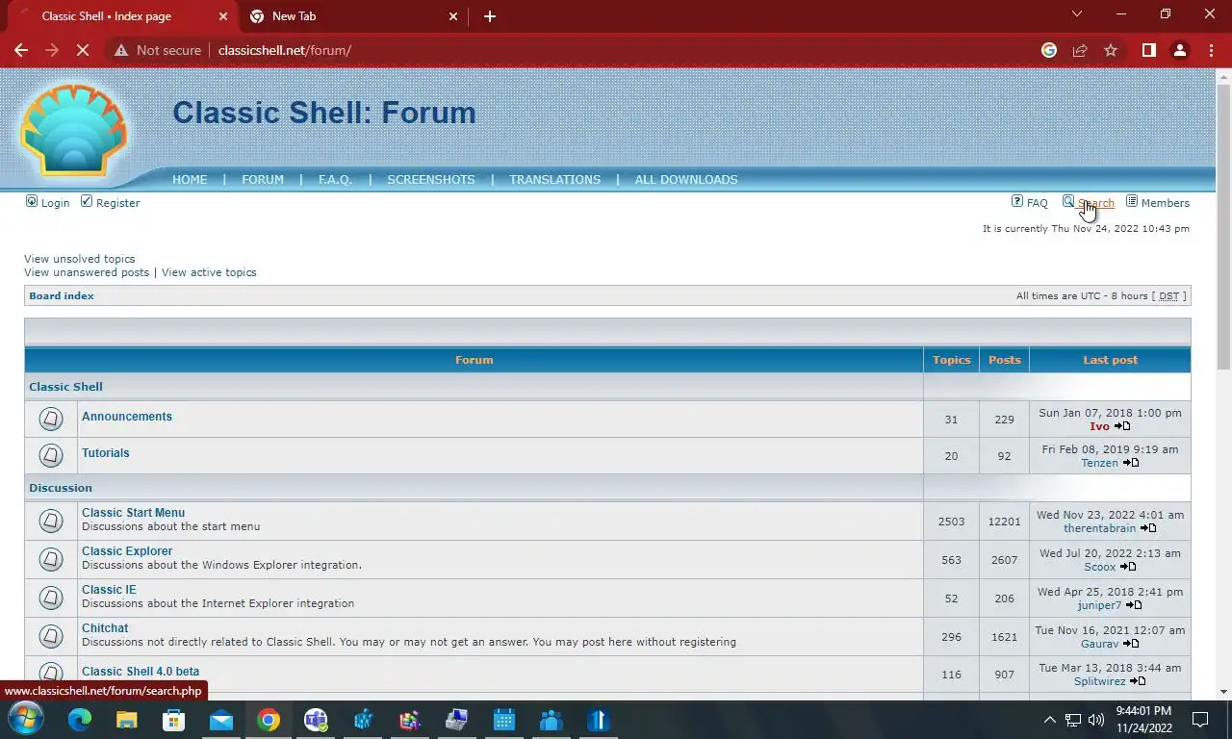
Task: Select ALL DOWNLOADS in the navigation bar
Action: (x=686, y=180)
